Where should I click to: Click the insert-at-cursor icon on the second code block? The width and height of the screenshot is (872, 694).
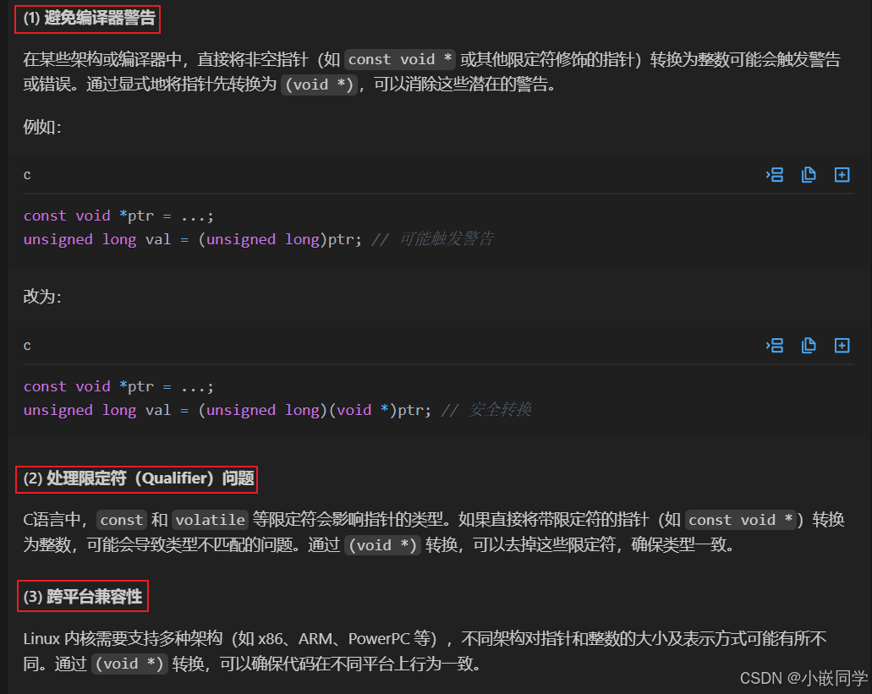775,345
